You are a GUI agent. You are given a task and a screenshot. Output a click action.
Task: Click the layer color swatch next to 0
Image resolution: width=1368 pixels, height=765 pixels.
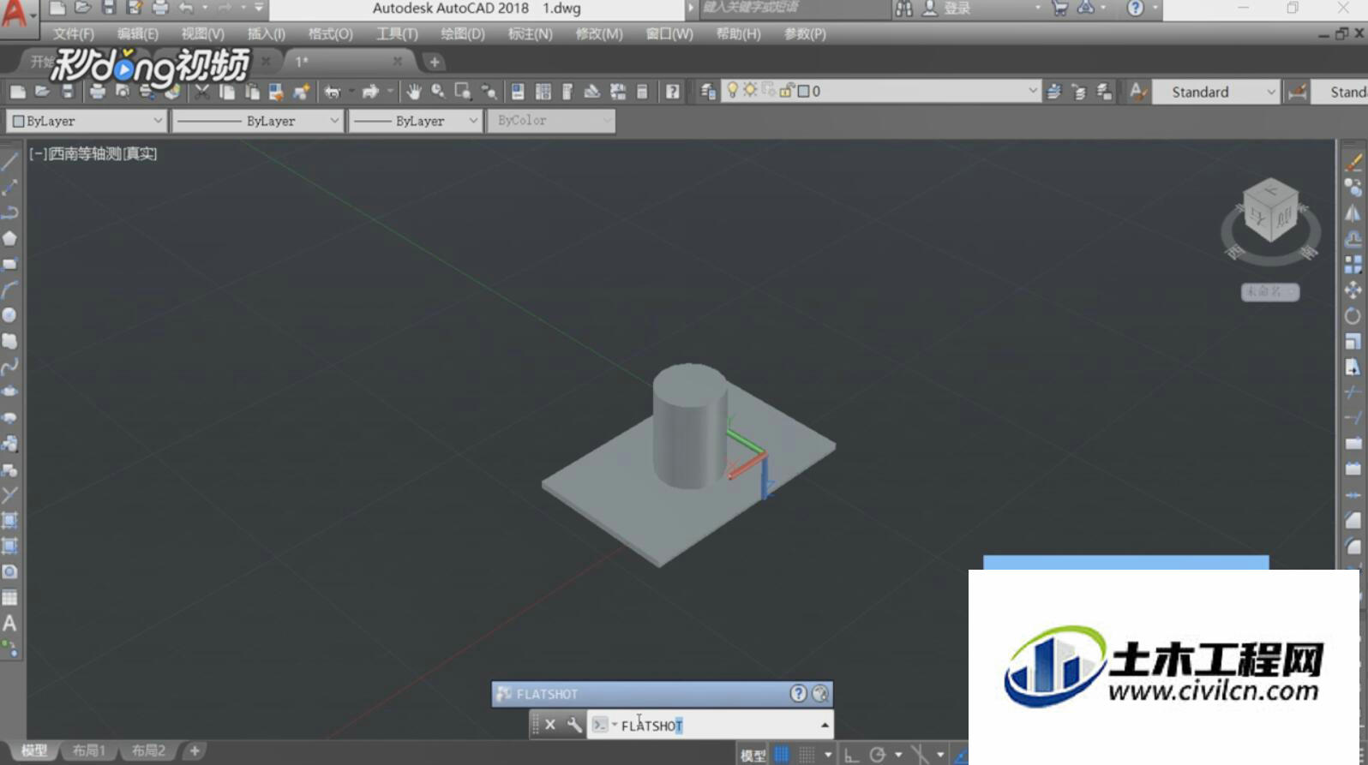(x=803, y=91)
